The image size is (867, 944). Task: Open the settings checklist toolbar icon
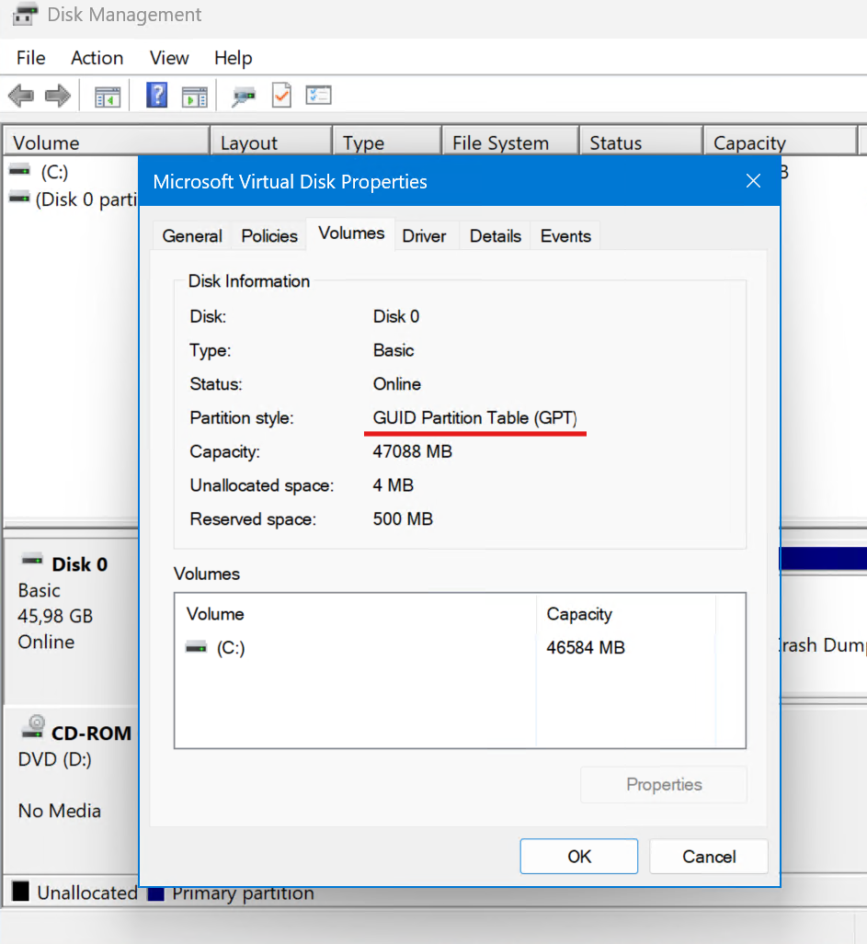pyautogui.click(x=318, y=96)
